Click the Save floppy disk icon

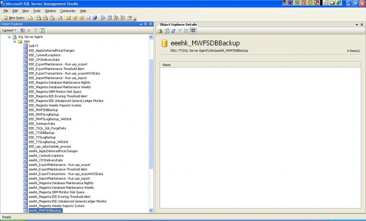88,18
